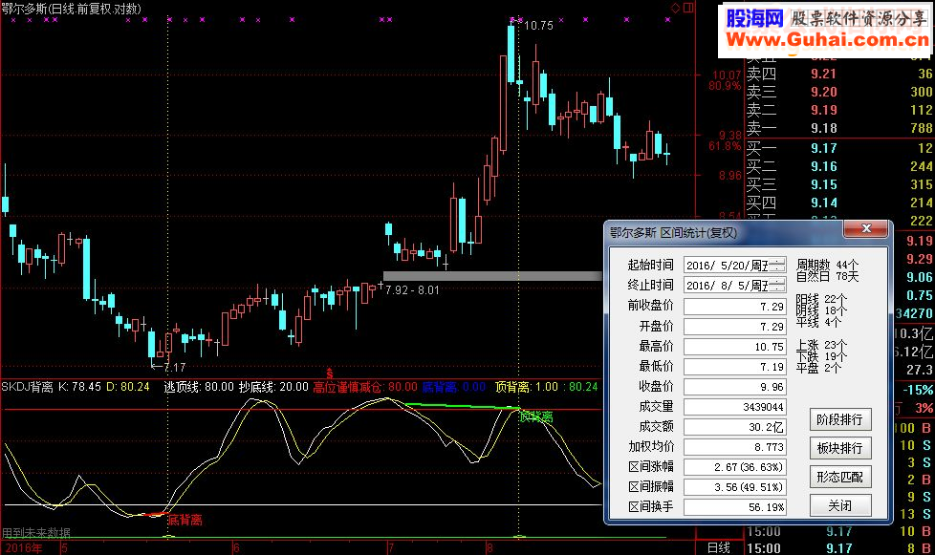Image resolution: width=935 pixels, height=555 pixels.
Task: Click the Www.Guhai.com.cn link
Action: click(828, 40)
